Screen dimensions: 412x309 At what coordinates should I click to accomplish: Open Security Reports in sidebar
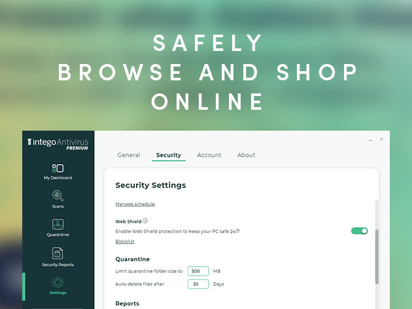click(x=58, y=257)
